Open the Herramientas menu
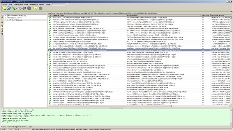 click(33, 4)
